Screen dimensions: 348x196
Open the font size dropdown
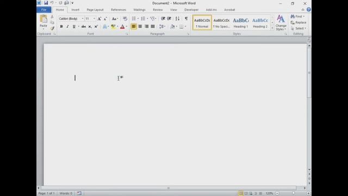[94, 19]
